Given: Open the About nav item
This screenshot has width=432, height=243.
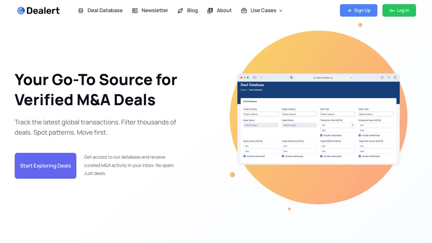Looking at the screenshot, I should click(220, 11).
